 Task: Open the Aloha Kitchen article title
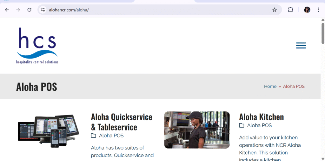(262, 117)
